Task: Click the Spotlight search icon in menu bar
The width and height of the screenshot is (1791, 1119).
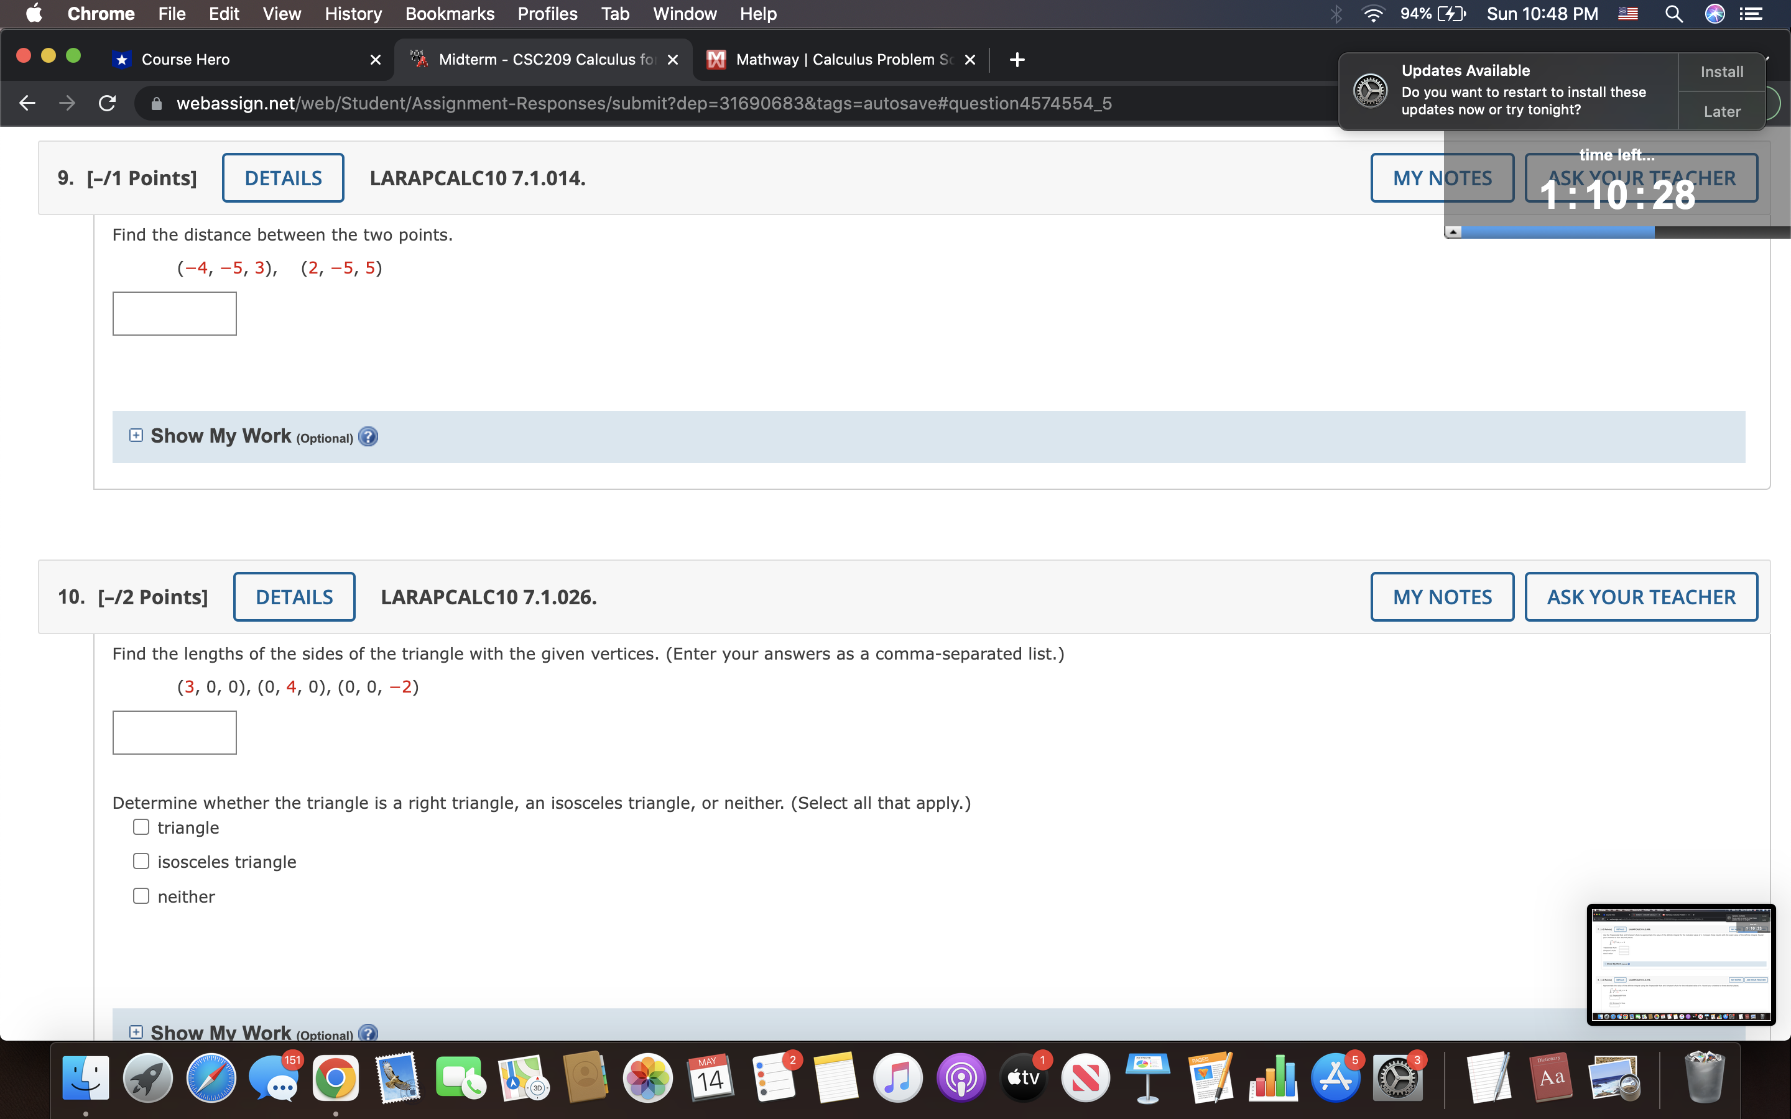Action: [x=1675, y=13]
